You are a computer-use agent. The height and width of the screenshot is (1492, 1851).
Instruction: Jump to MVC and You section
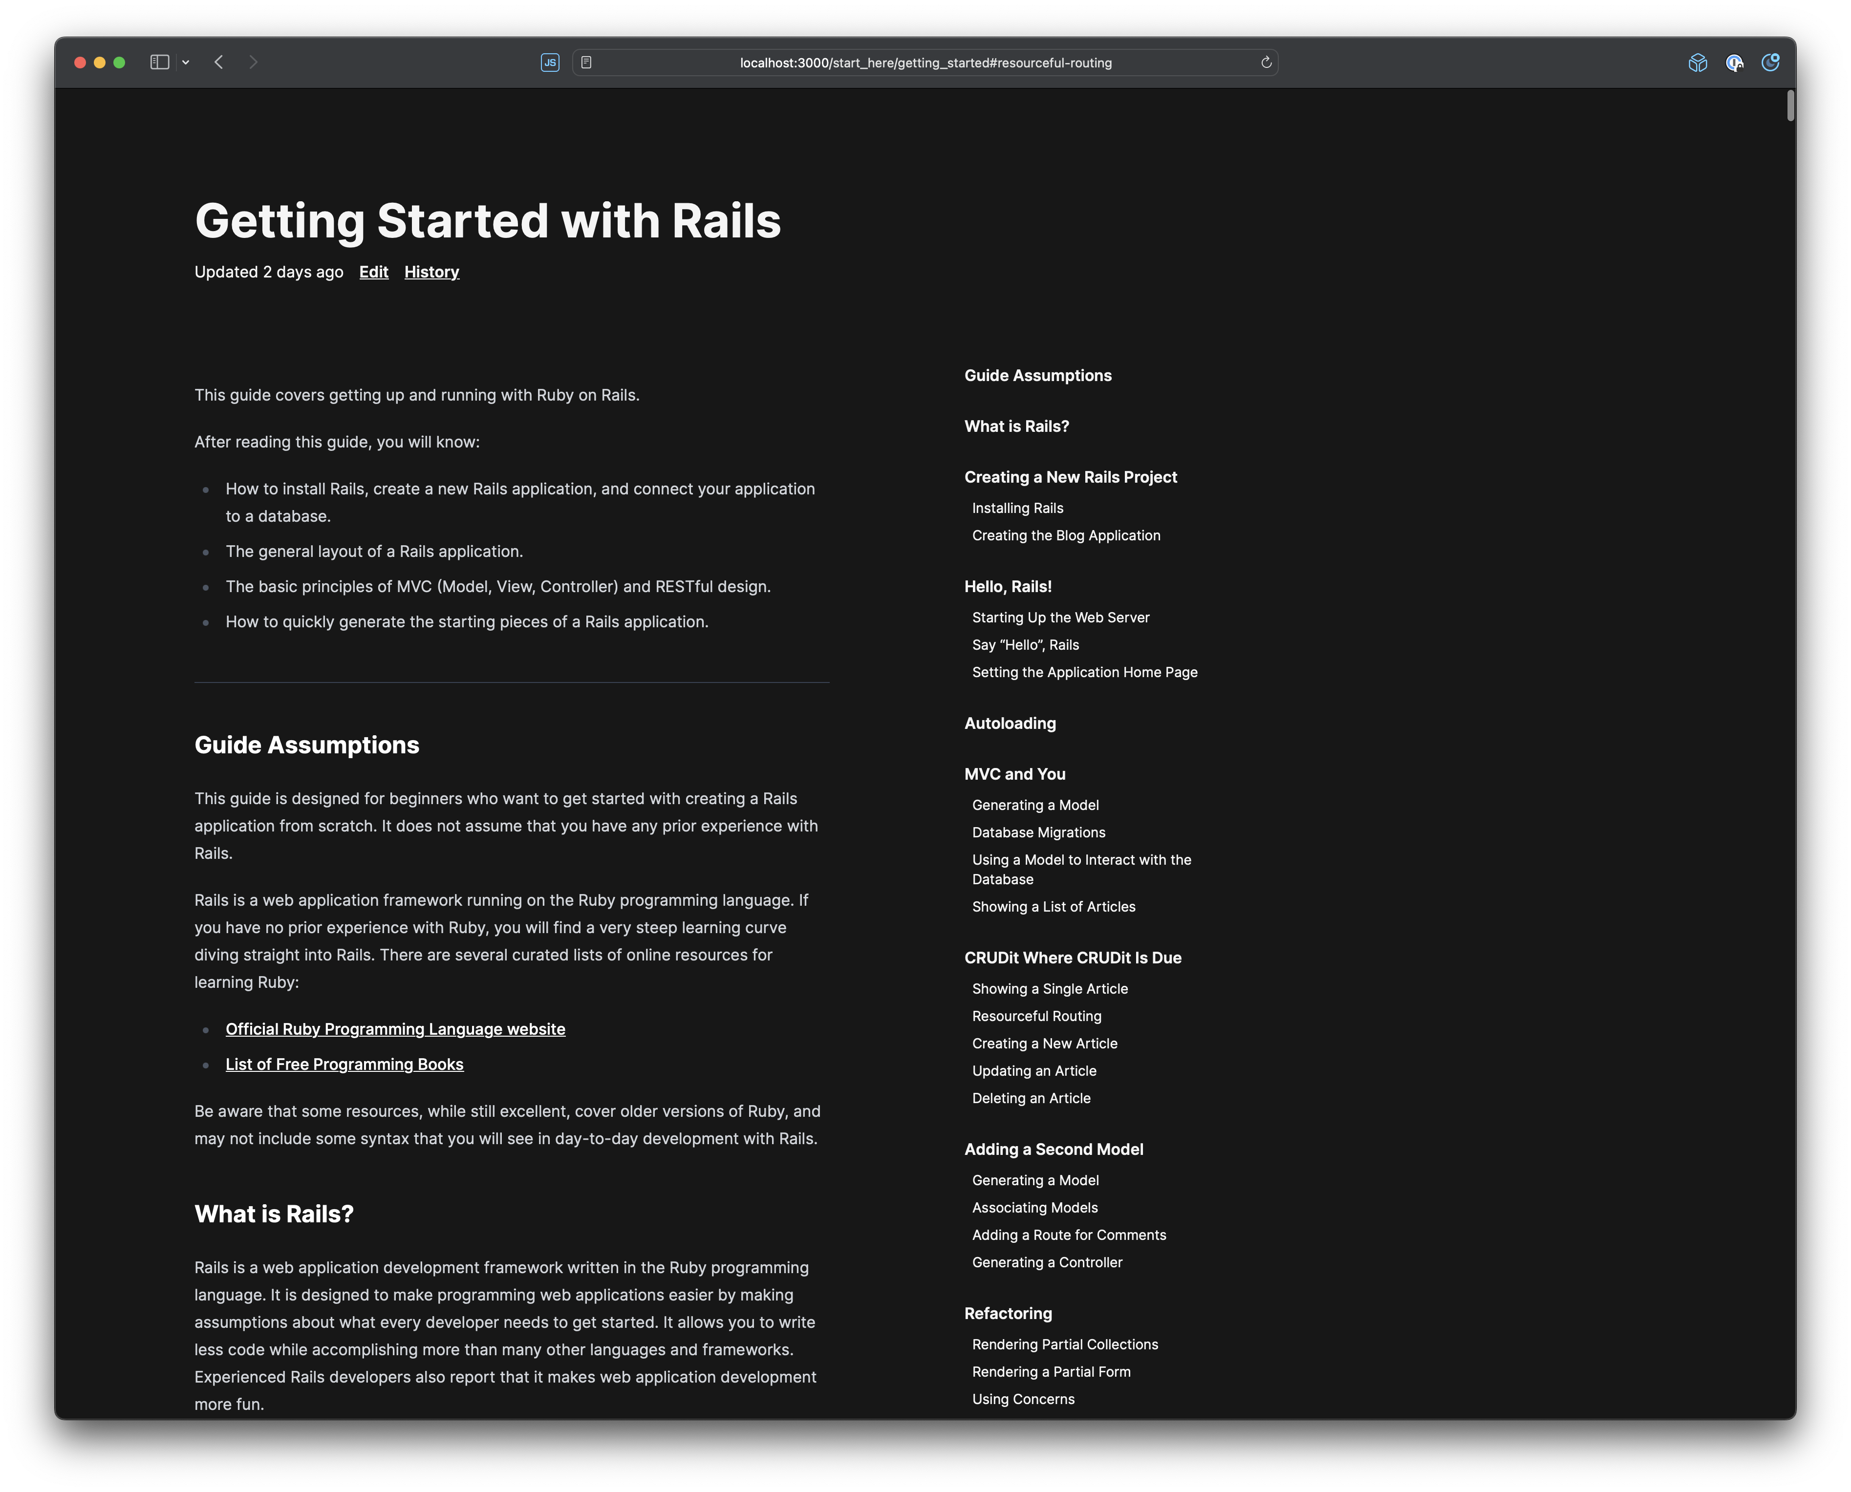[x=1014, y=773]
